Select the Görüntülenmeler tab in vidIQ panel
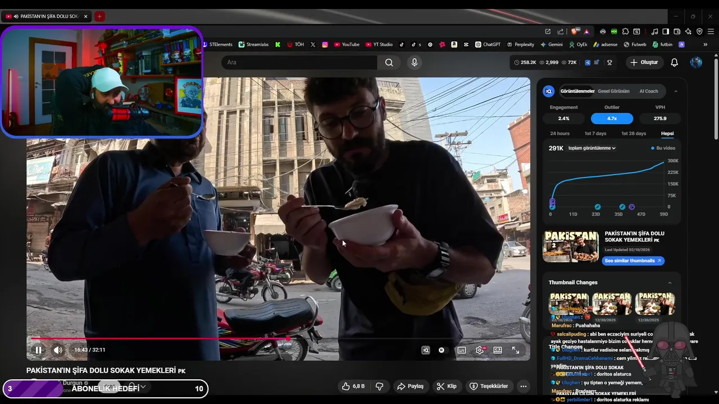719x404 pixels. (x=577, y=91)
